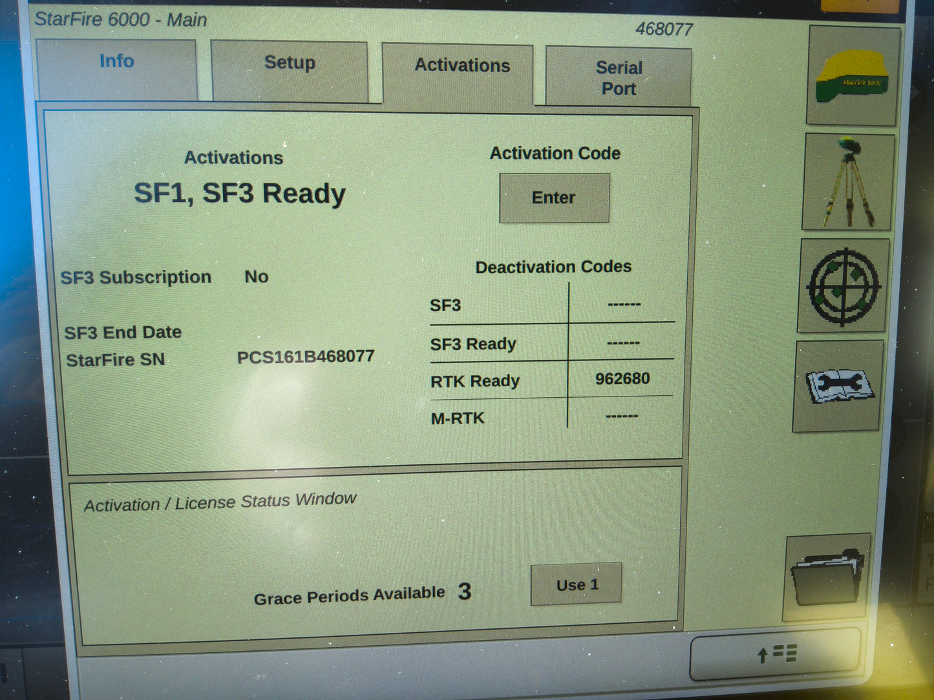This screenshot has width=934, height=700.
Task: Select the StarFire SN PCS161B468077 value
Action: [x=306, y=355]
